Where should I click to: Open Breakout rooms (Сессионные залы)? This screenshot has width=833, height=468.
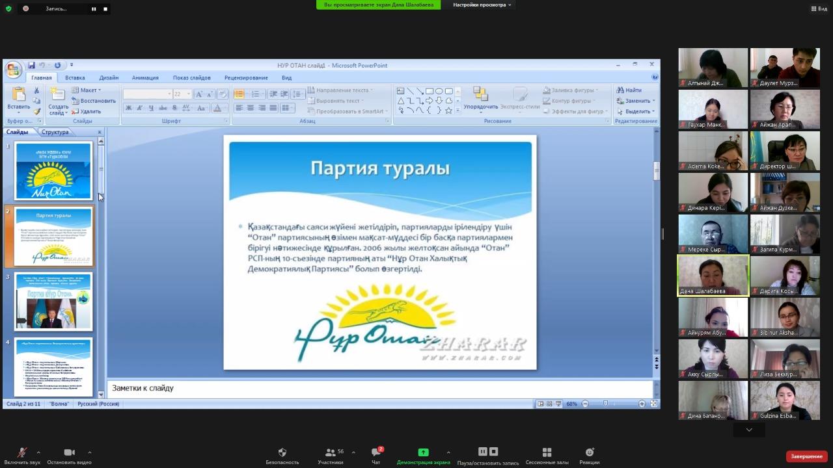547,452
